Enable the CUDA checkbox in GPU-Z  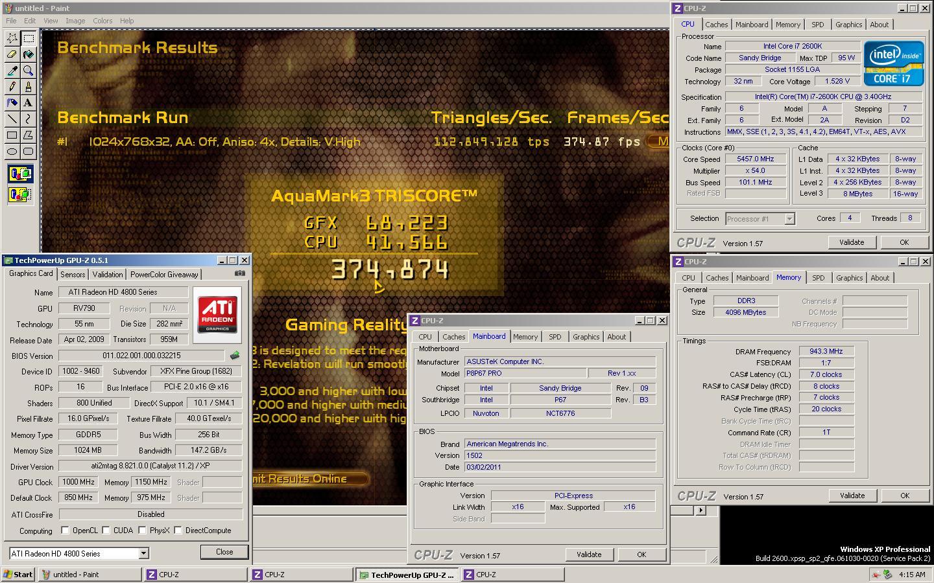pyautogui.click(x=106, y=531)
